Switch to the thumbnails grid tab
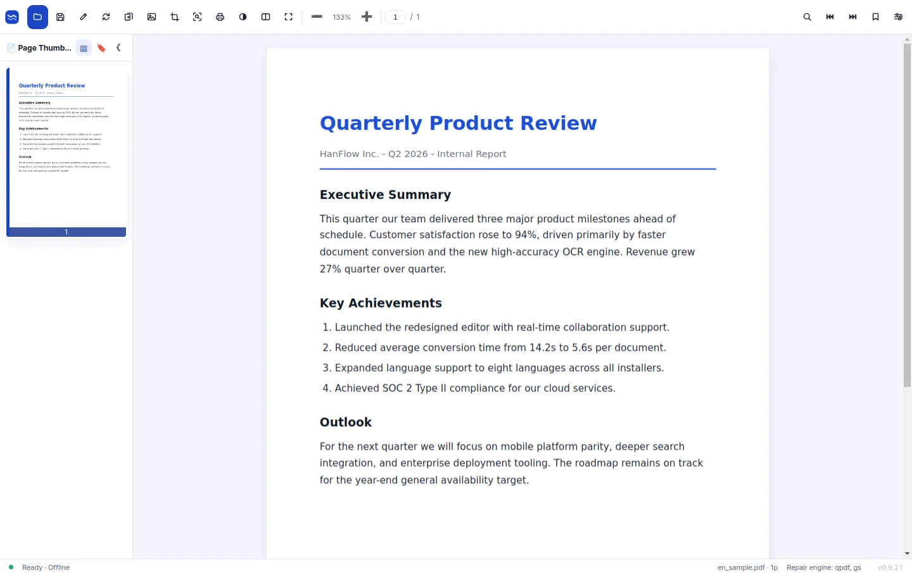The image size is (912, 575). pos(84,48)
